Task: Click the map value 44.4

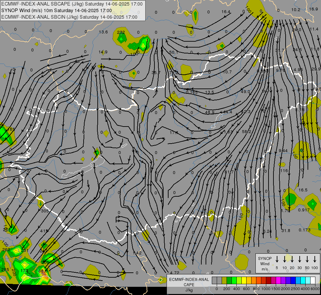Action: pyautogui.click(x=228, y=112)
